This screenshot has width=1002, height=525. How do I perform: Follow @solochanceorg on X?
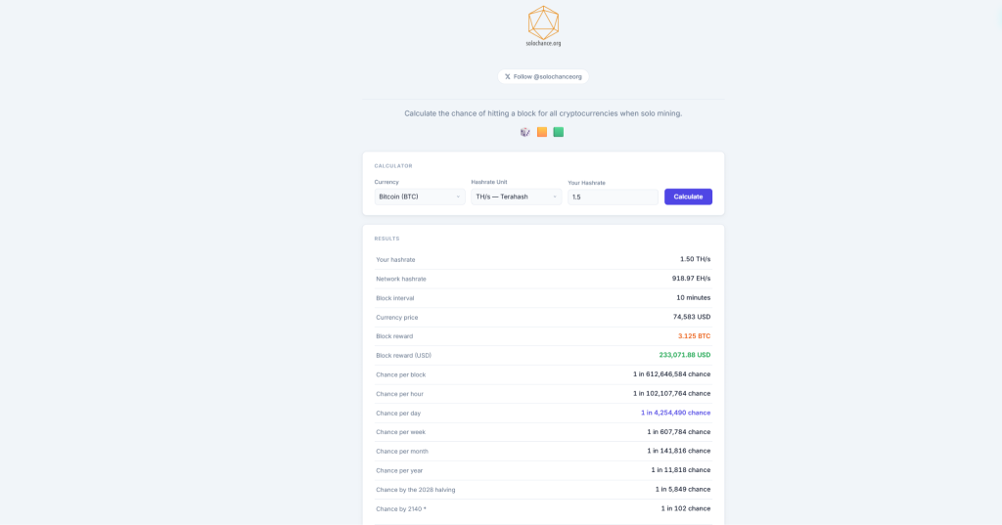pyautogui.click(x=543, y=76)
